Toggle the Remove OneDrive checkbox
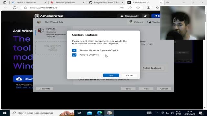This screenshot has height=116, width=207. [74, 55]
